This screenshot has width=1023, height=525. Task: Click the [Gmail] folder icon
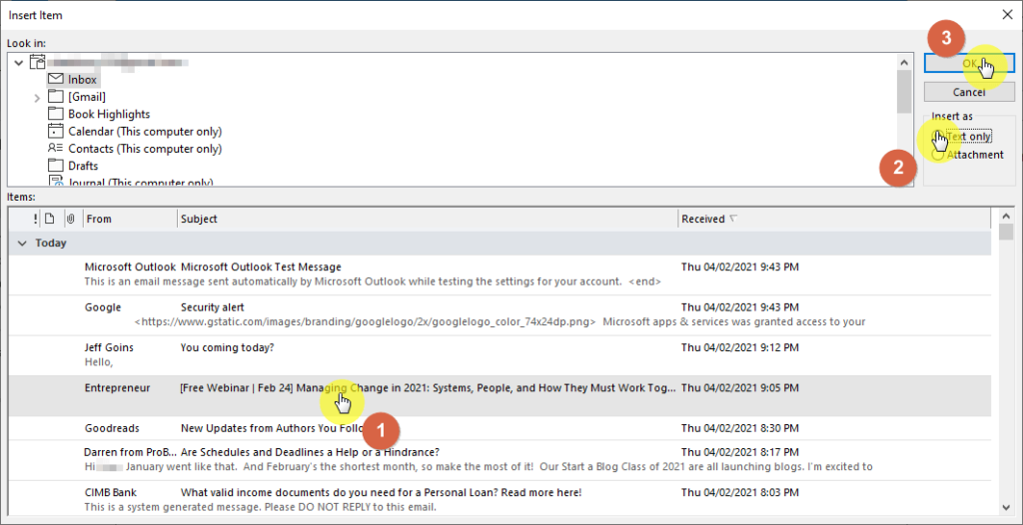pos(56,97)
